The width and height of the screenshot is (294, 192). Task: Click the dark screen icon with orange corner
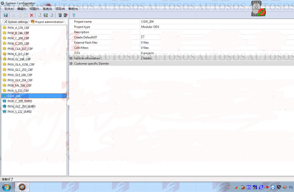tap(60, 15)
